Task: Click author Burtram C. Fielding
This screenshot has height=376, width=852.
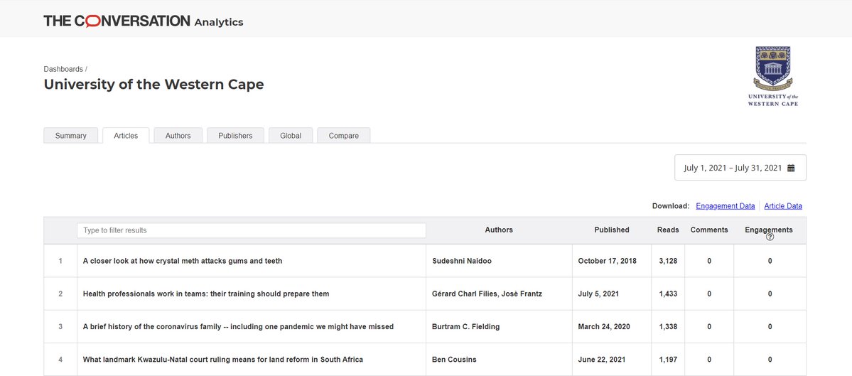Action: 465,326
